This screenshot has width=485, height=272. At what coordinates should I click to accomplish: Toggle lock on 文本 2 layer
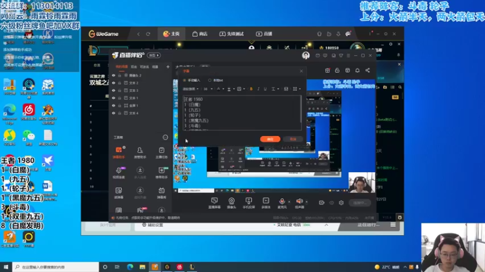pyautogui.click(x=119, y=83)
